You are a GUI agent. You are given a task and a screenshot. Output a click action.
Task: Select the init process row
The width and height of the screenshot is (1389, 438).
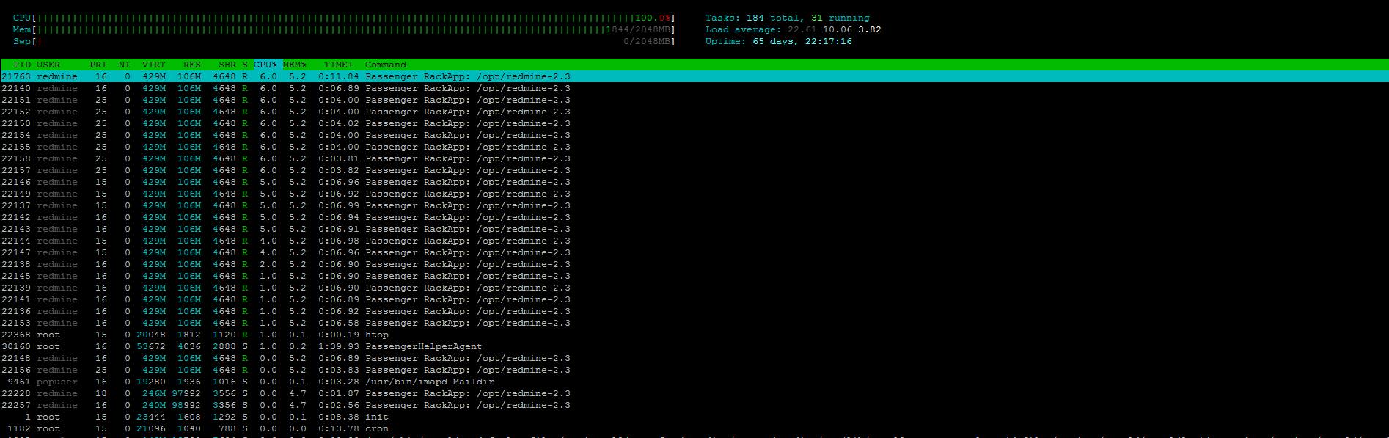click(x=694, y=417)
